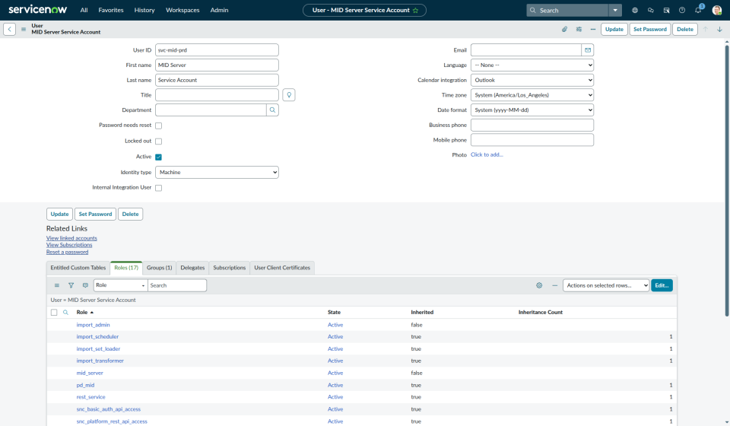The image size is (730, 426).
Task: Expand the global search options arrow
Action: click(615, 10)
